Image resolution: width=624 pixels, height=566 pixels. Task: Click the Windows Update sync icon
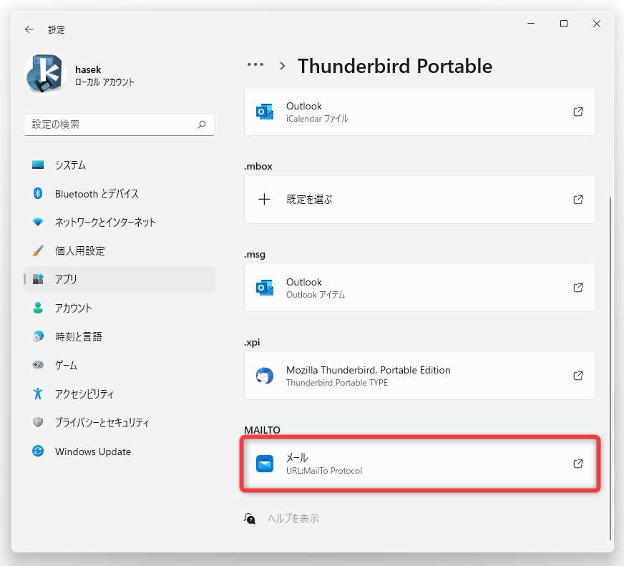coord(38,451)
